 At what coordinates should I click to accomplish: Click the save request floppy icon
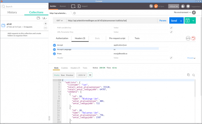click(188, 21)
